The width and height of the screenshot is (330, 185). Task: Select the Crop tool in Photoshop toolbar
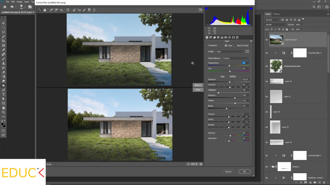pos(3,41)
